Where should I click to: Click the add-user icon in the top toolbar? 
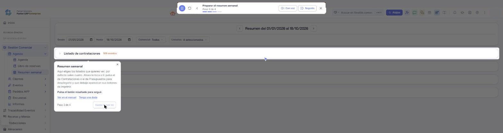click(407, 12)
